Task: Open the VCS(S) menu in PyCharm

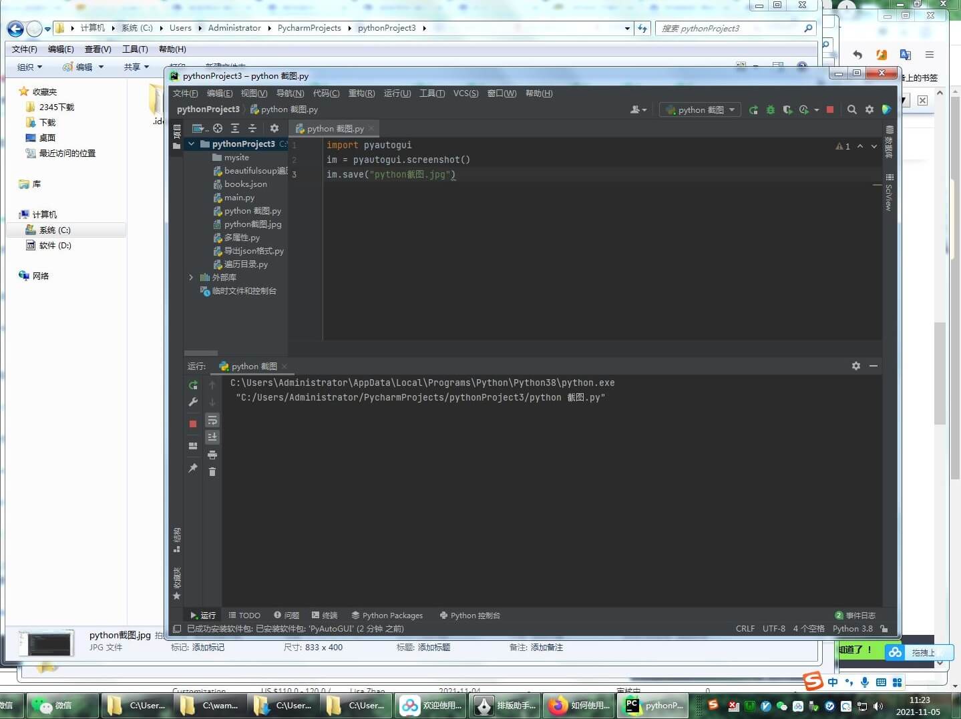Action: coord(465,93)
